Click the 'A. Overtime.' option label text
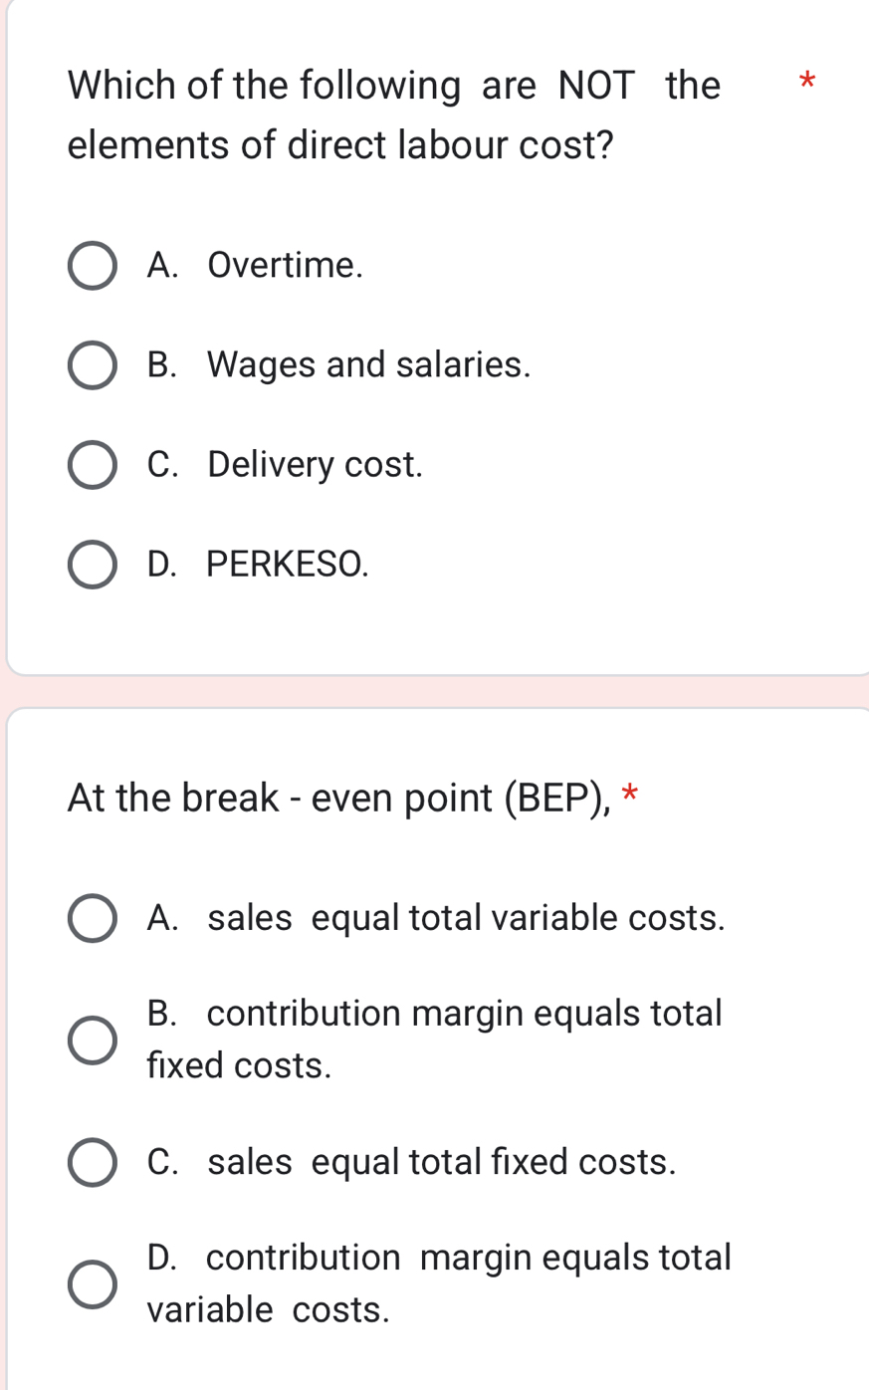The width and height of the screenshot is (869, 1390). (255, 266)
